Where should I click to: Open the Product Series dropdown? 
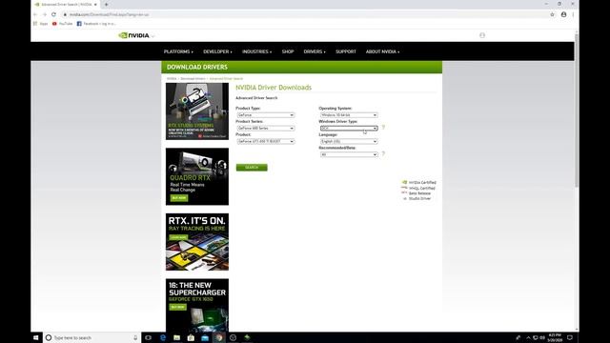[x=266, y=128]
